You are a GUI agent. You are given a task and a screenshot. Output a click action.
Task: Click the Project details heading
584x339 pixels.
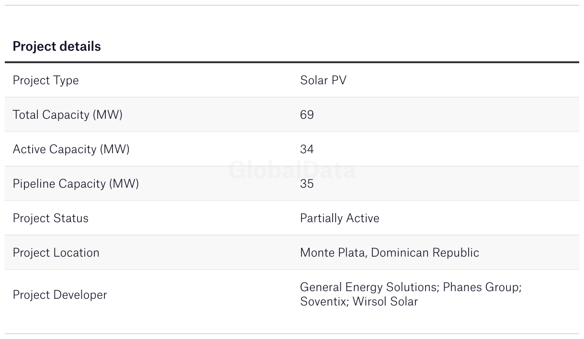pos(56,46)
